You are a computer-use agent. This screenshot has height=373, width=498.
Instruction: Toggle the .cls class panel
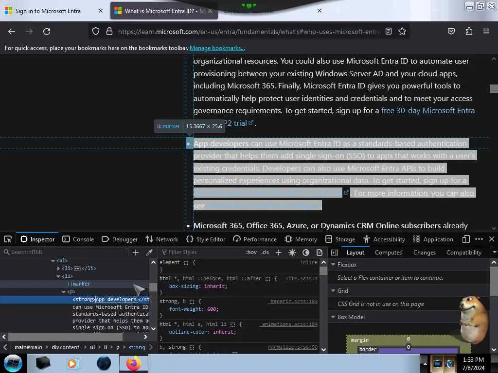pyautogui.click(x=265, y=253)
